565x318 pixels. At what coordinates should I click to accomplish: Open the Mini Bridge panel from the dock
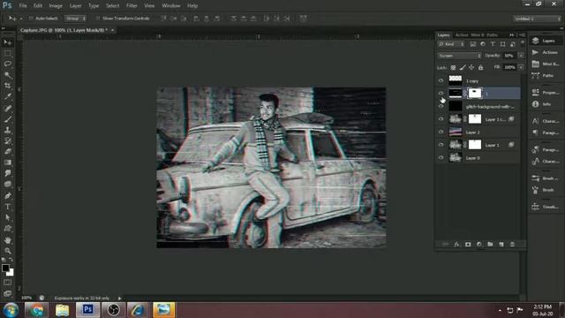click(546, 64)
